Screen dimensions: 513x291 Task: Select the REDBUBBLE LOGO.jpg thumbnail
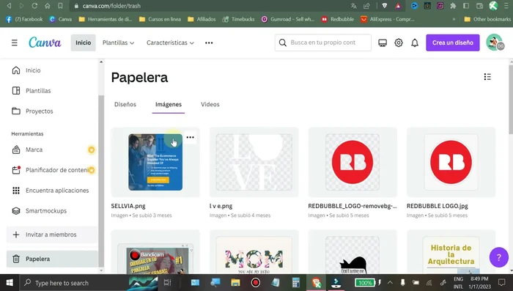tap(451, 162)
